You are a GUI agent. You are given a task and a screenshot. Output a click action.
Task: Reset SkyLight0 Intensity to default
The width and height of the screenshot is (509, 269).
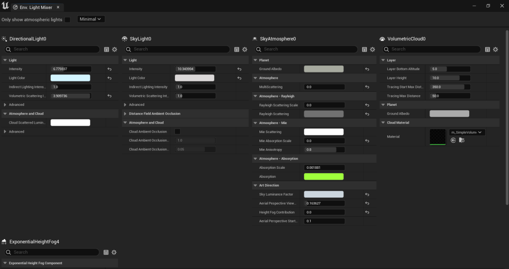pos(239,69)
